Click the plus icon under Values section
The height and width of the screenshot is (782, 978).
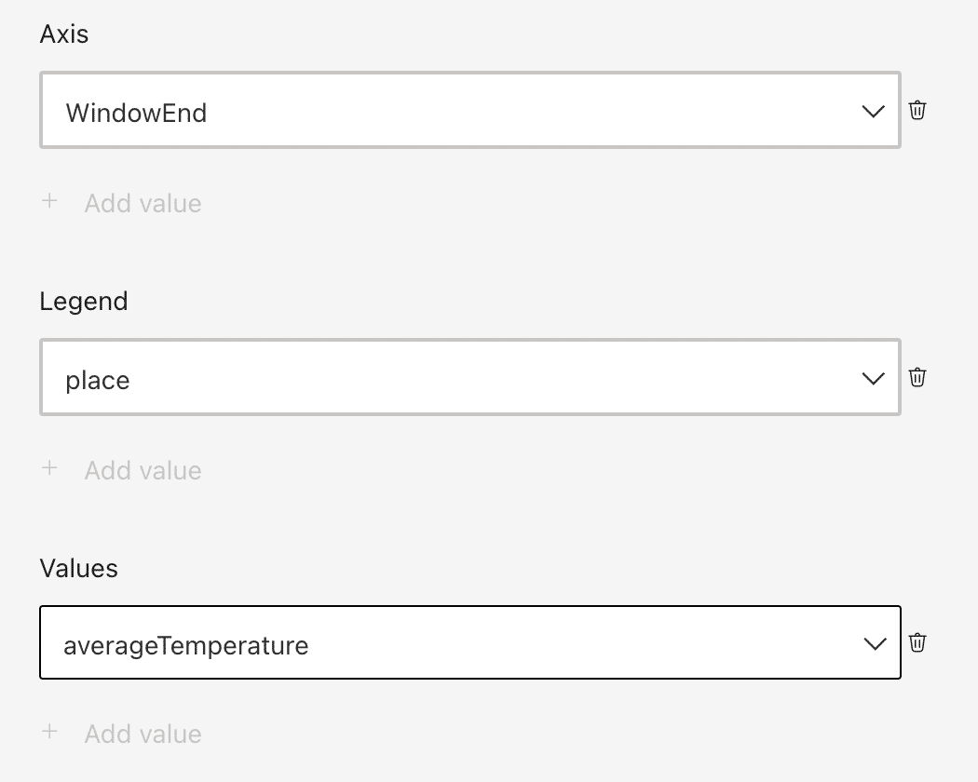coord(49,732)
